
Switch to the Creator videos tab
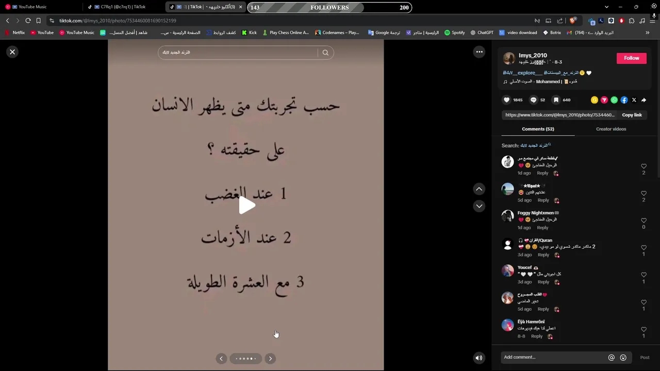[611, 129]
